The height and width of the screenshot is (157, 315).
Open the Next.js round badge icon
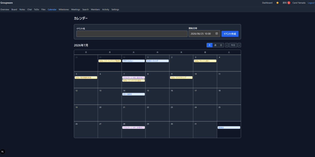tap(3, 152)
